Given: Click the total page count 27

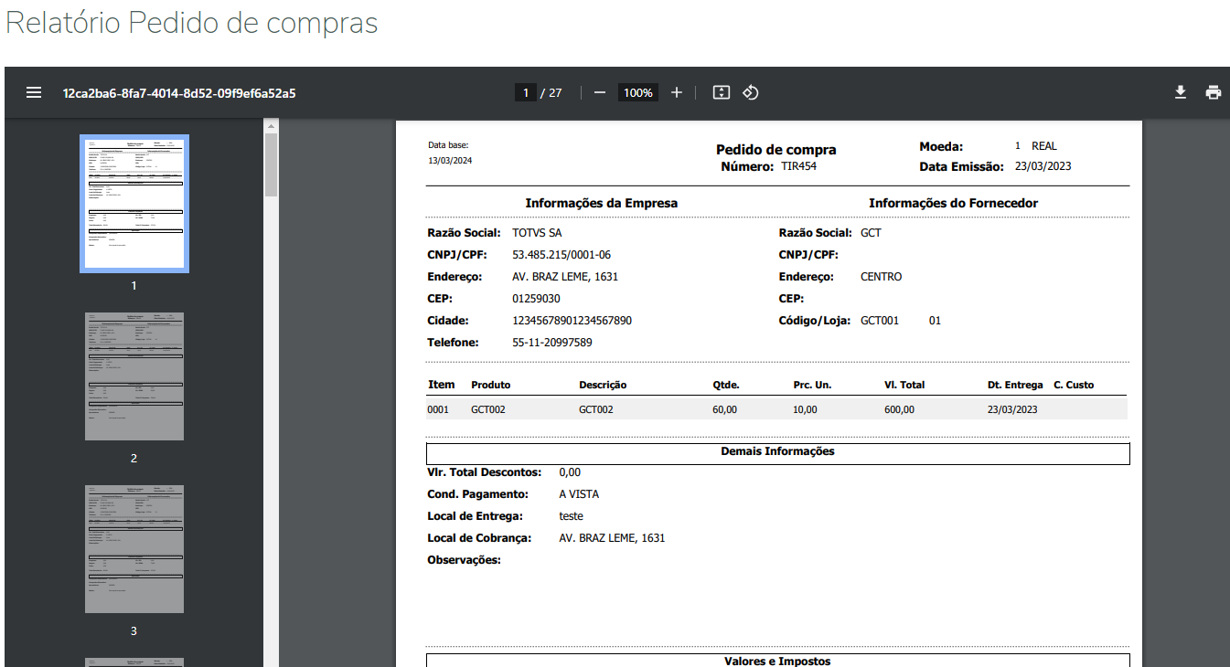Looking at the screenshot, I should coord(555,92).
